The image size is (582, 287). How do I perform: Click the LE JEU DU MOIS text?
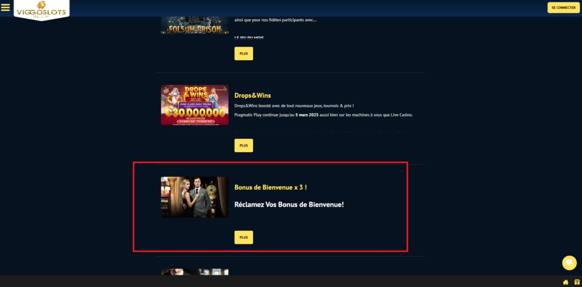tap(249, 38)
